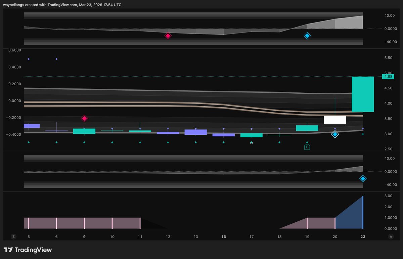Click the 0.2000 value on the left scale
Screen dimensions: 403x259
[15, 84]
